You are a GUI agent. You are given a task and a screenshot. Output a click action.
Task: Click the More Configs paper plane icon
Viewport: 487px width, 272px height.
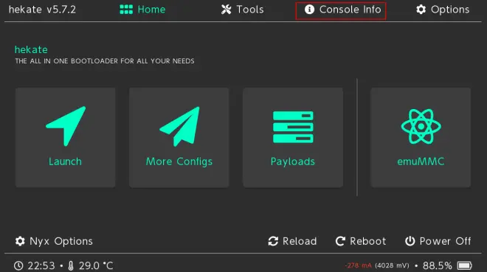[x=179, y=126]
